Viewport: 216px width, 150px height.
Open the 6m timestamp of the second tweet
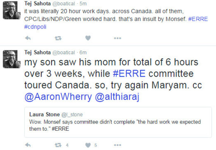point(83,53)
